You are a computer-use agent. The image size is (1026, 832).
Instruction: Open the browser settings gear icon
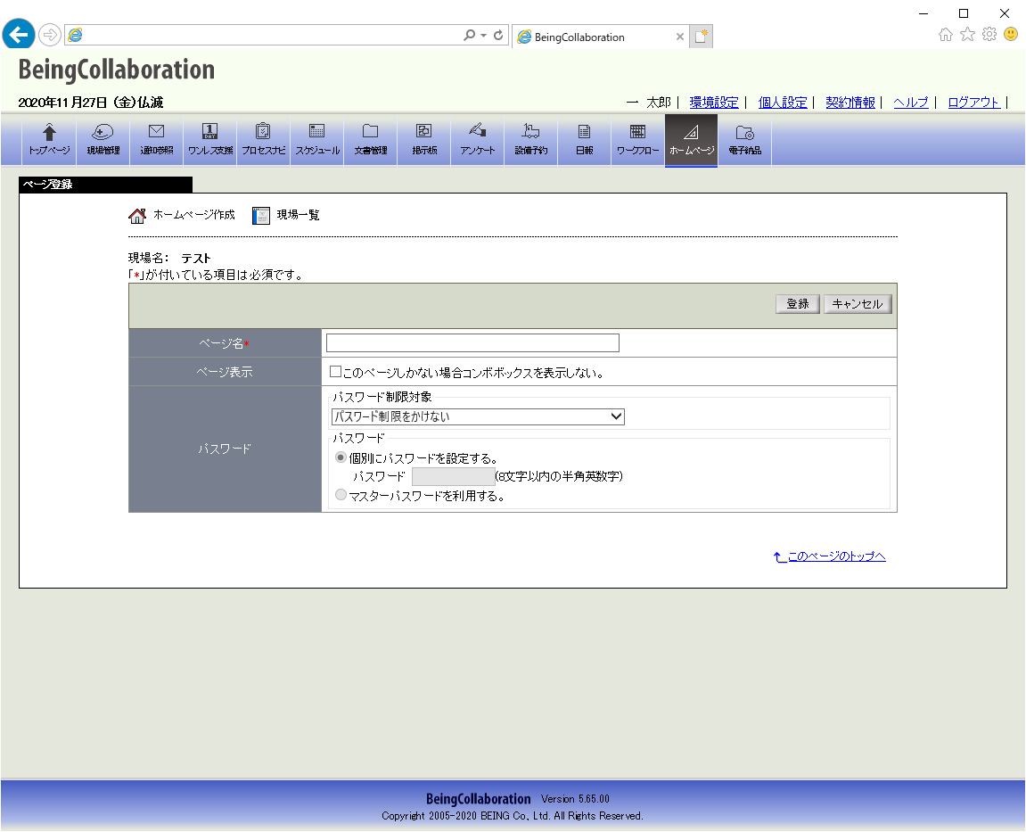pos(989,34)
